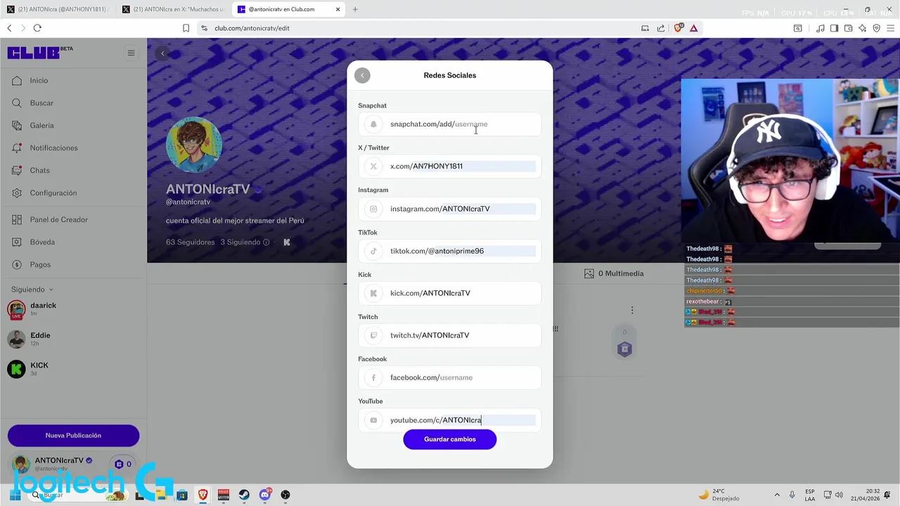Open a new browser tab

355,9
